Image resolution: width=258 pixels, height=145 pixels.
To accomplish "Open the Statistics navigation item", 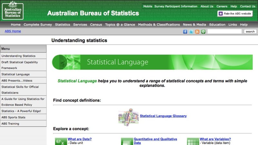I will coord(63,24).
